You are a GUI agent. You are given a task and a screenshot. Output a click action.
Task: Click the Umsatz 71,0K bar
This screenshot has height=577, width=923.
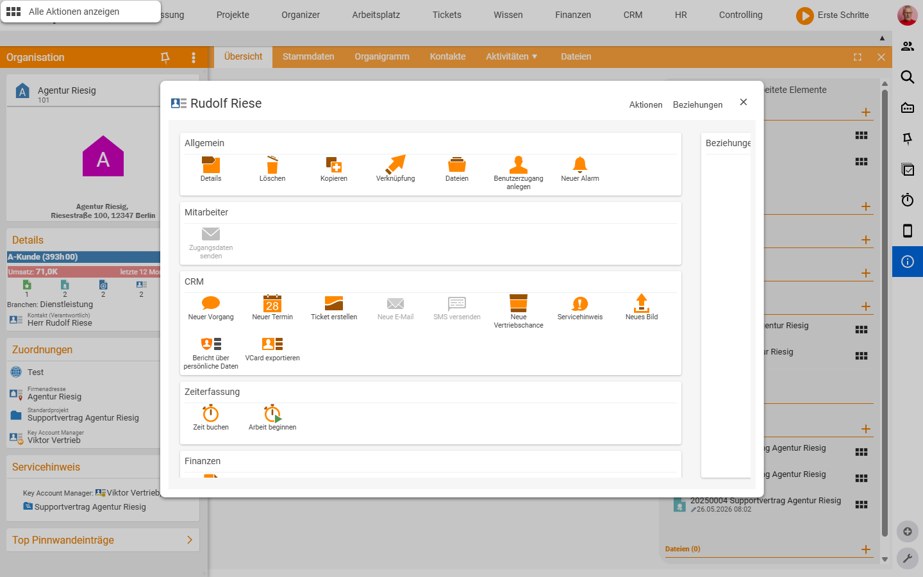tap(83, 272)
